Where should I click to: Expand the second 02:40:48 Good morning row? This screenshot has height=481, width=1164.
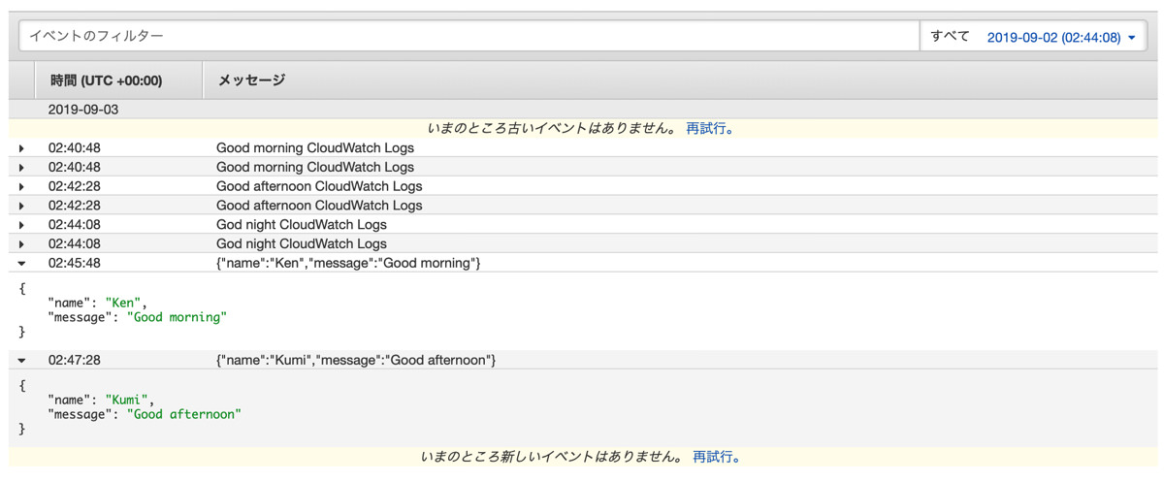[x=22, y=168]
